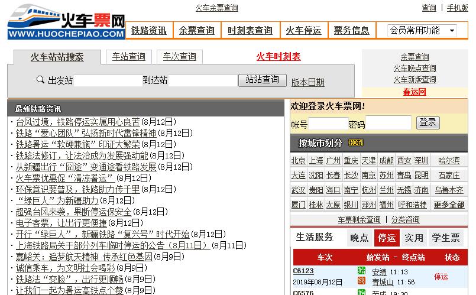Click the 帐号 account input box
The width and height of the screenshot is (476, 295).
(328, 124)
